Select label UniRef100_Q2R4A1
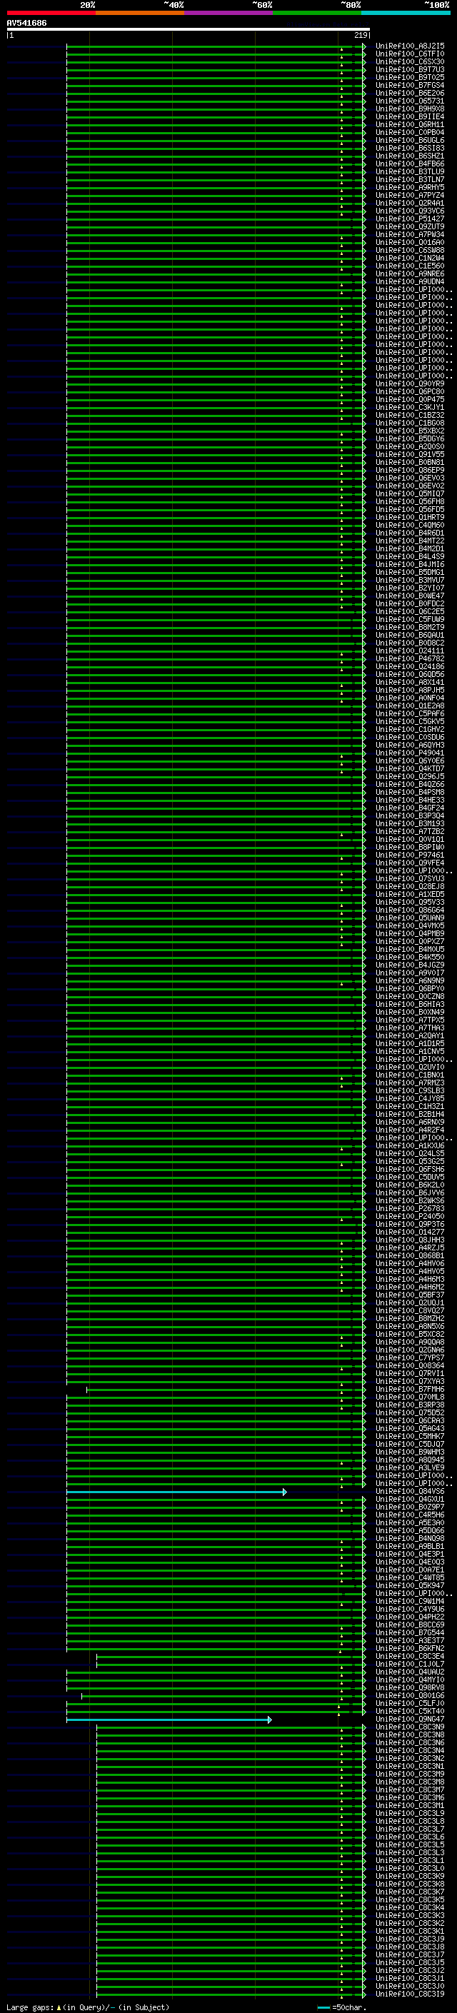Screen dimensions: 457x2013 pos(410,204)
